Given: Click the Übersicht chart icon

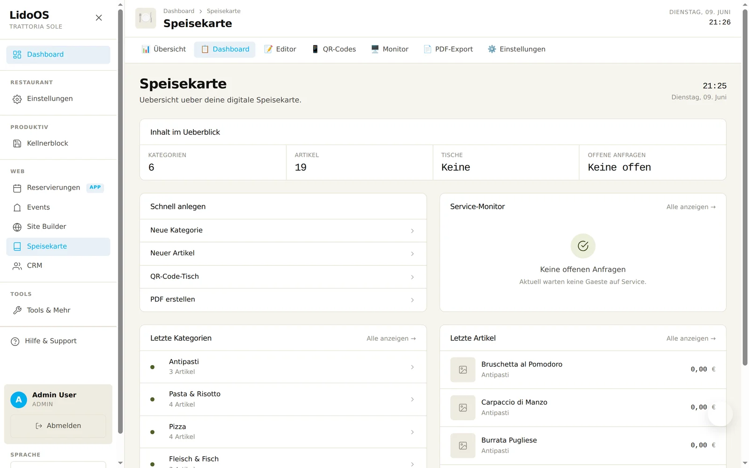Looking at the screenshot, I should click(146, 49).
